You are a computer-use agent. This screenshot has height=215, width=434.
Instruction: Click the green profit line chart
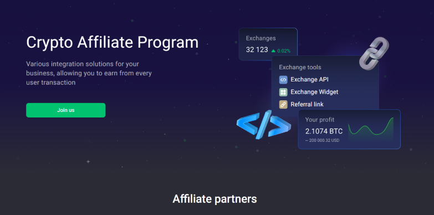[371, 130]
